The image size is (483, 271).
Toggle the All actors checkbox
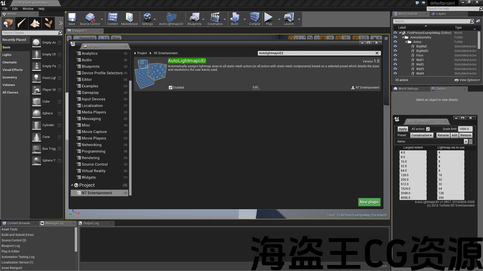click(428, 129)
